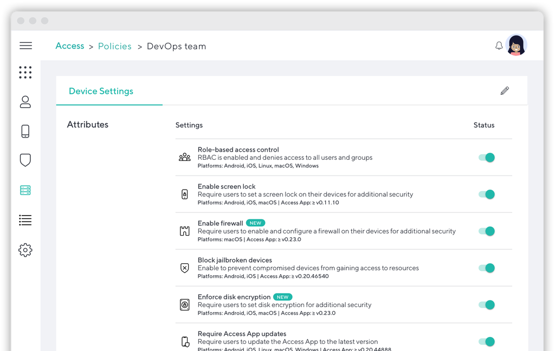Disable the Enable screen lock switch
This screenshot has width=555, height=351.
(x=487, y=194)
